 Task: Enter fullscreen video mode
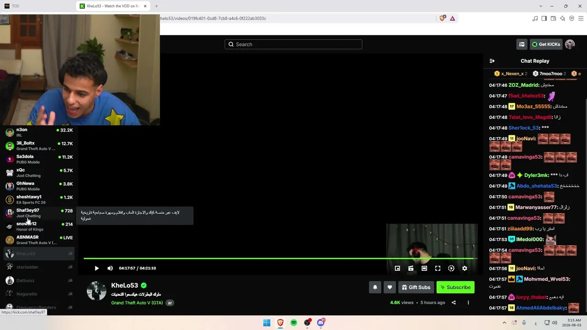coord(438,268)
